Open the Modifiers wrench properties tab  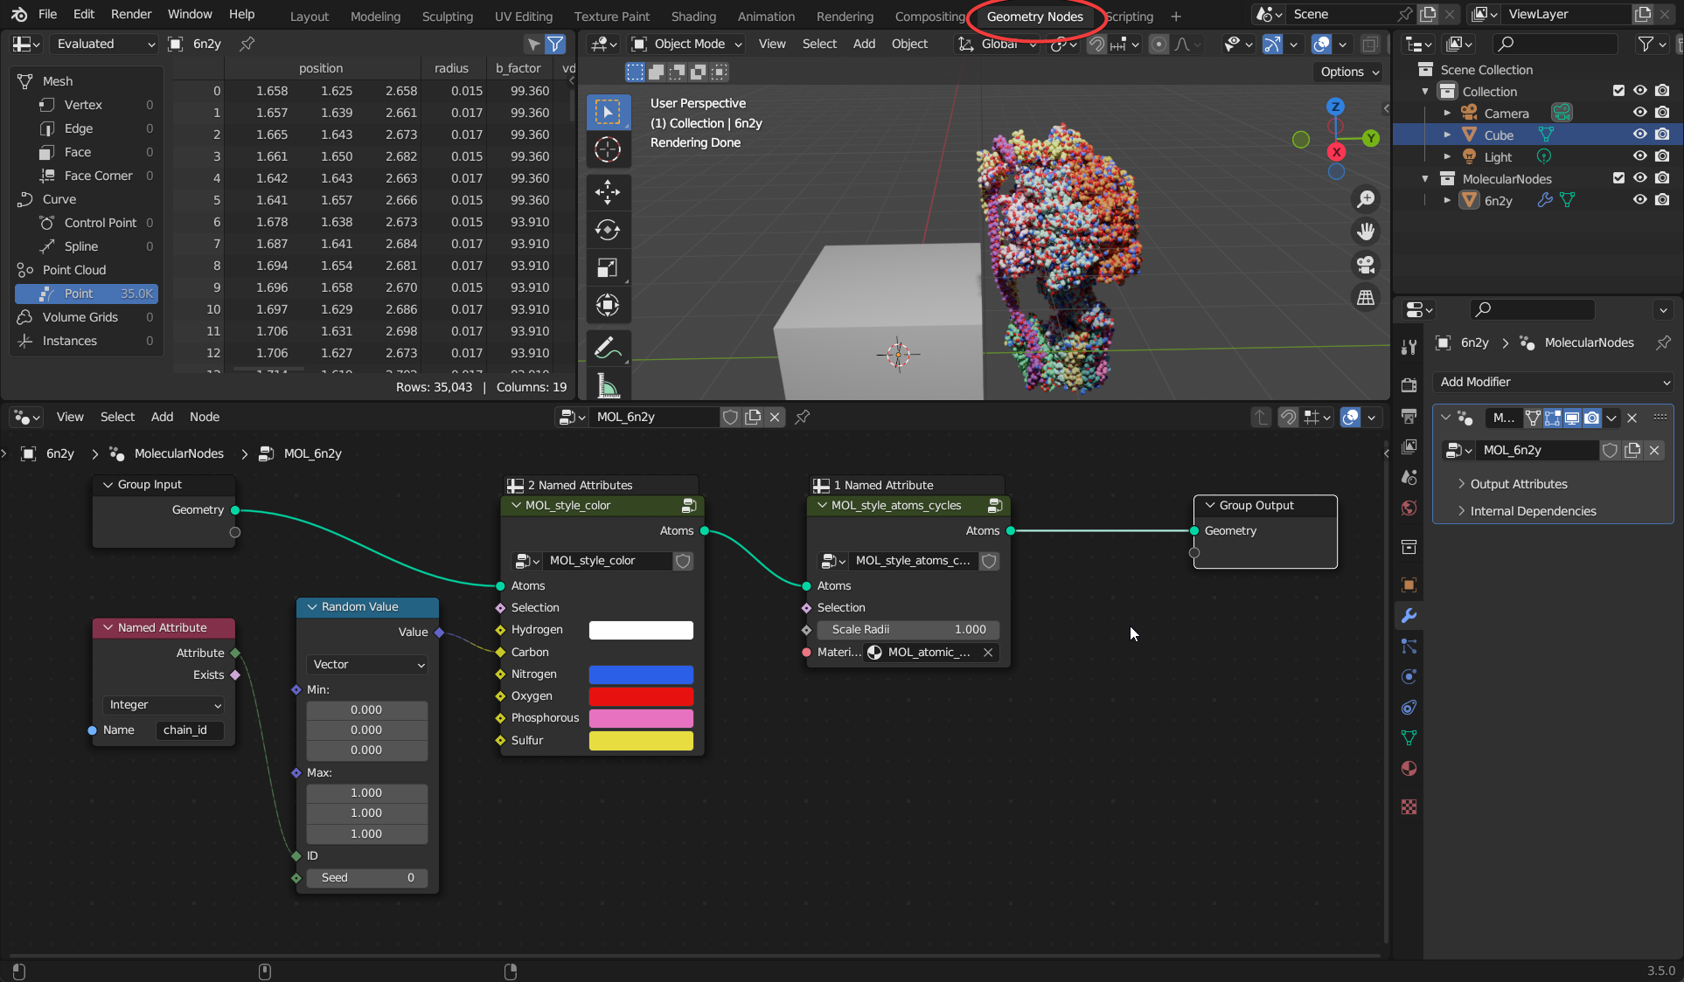pyautogui.click(x=1409, y=616)
